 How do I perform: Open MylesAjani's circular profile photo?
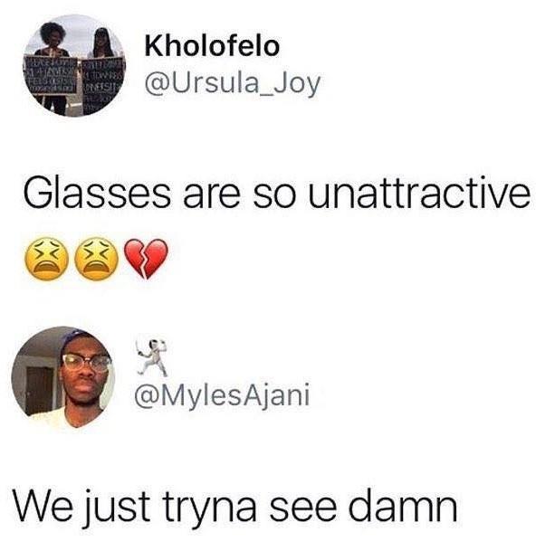[x=62, y=377]
